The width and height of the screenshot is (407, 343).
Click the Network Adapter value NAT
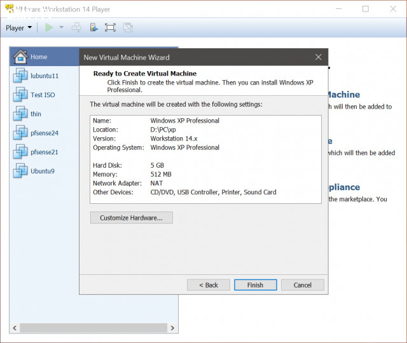tap(156, 183)
